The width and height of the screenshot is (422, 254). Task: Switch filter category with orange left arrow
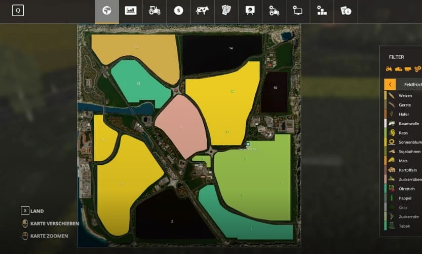coord(390,85)
